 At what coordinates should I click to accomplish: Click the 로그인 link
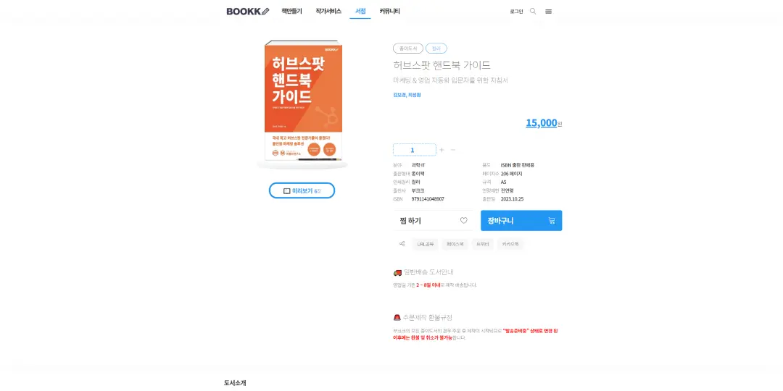[516, 12]
